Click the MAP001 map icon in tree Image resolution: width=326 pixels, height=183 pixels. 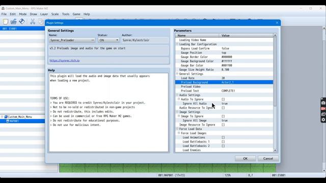pyautogui.click(x=8, y=121)
